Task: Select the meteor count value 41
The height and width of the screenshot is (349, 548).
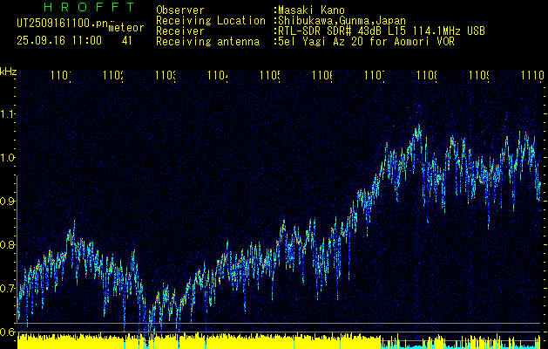Action: pyautogui.click(x=127, y=41)
